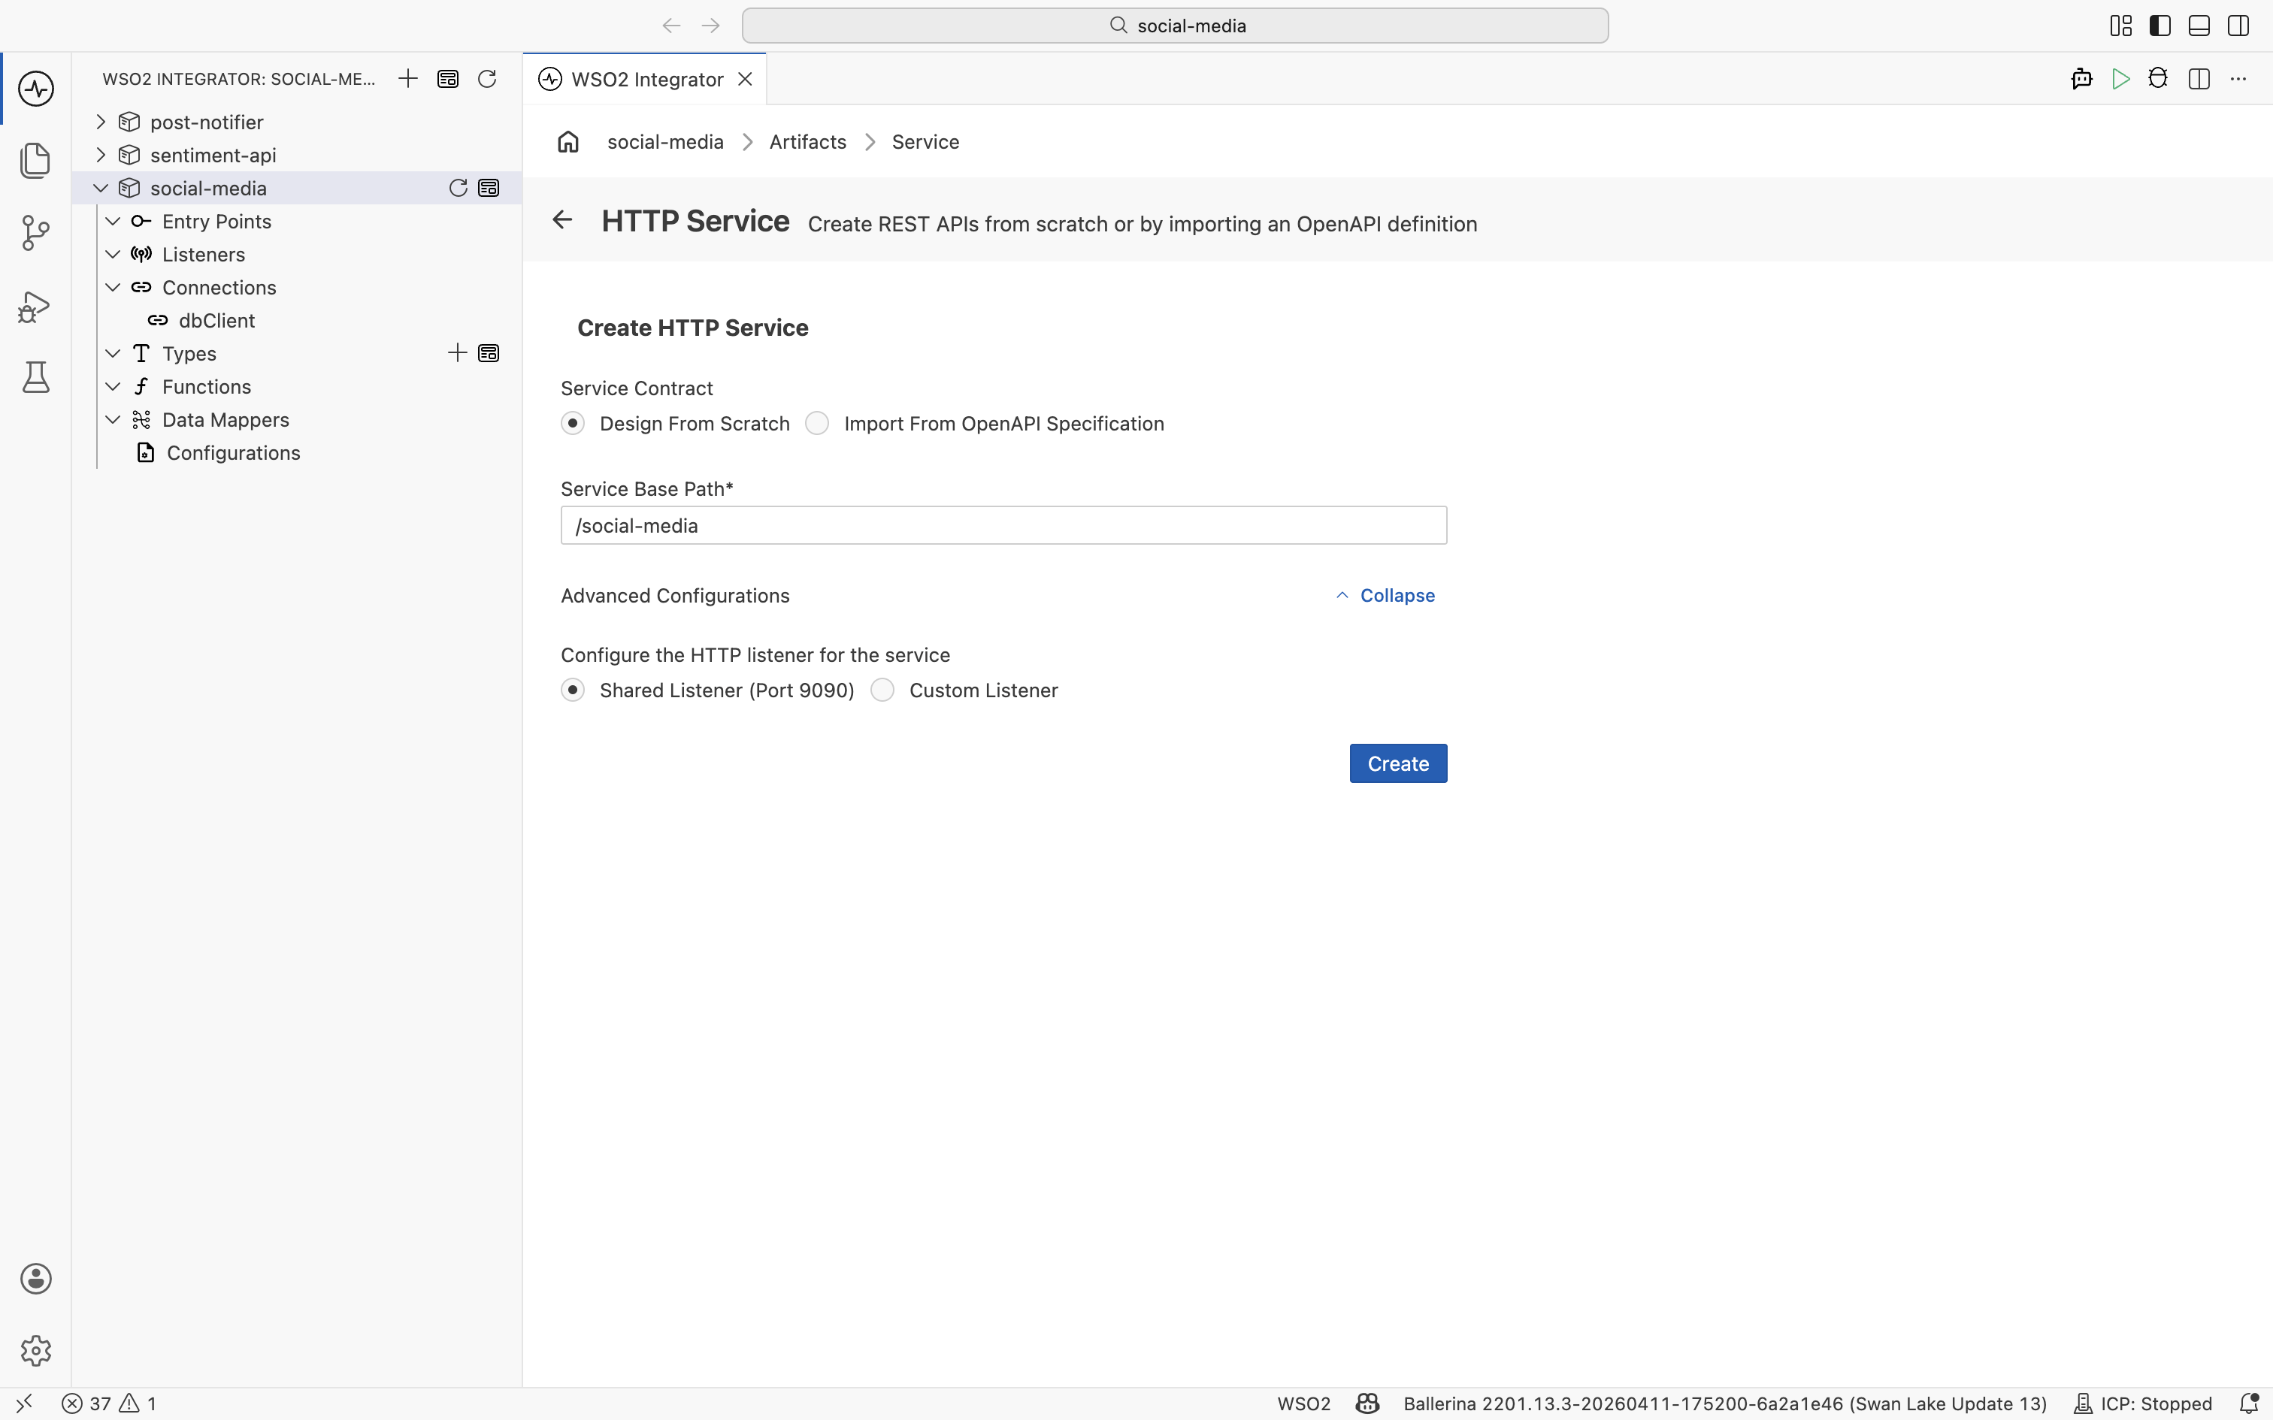Open the More Actions ellipsis menu
Screen dimensions: 2273x1420
(2238, 79)
